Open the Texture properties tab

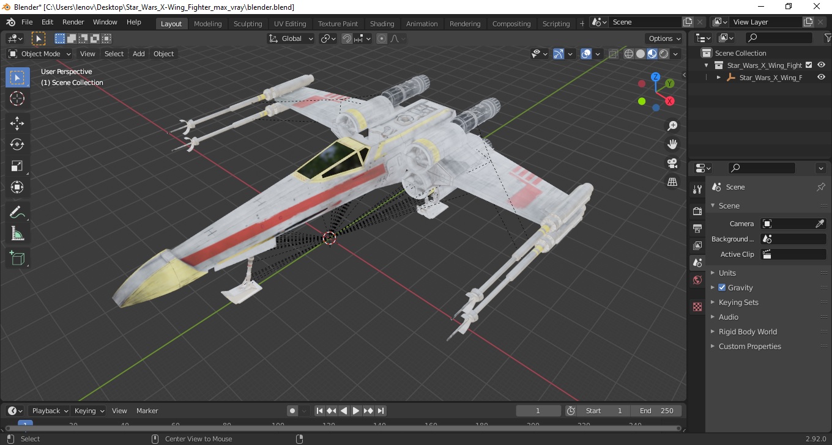(x=697, y=307)
